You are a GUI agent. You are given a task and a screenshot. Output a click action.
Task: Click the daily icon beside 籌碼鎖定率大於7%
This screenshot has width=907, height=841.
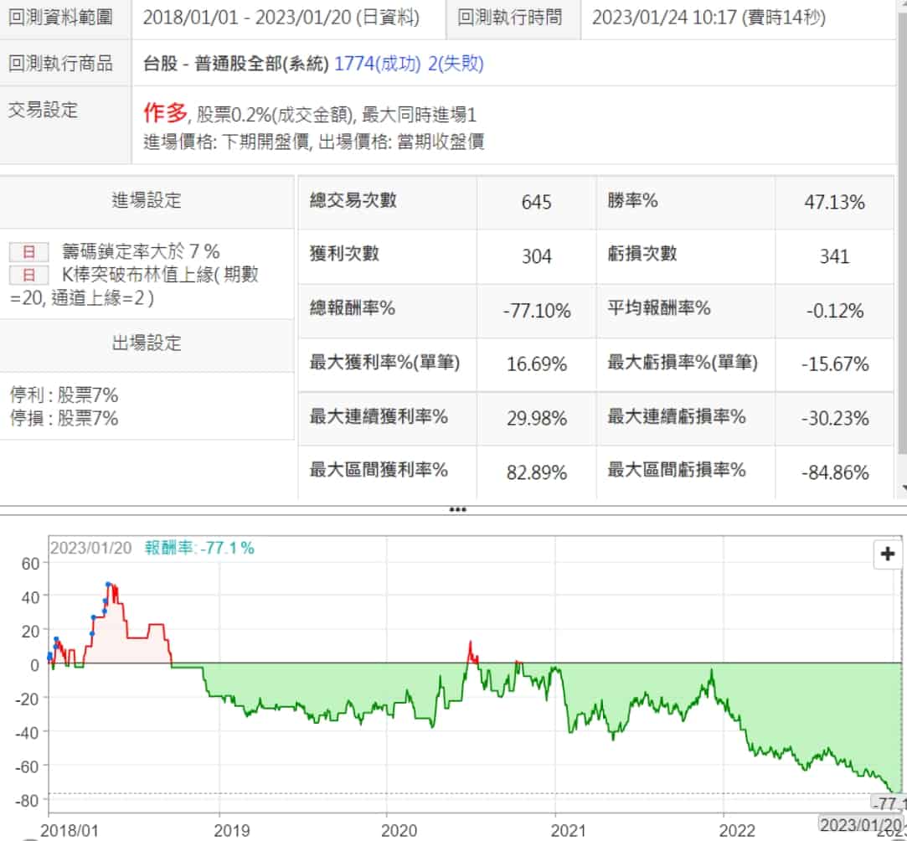click(x=28, y=250)
